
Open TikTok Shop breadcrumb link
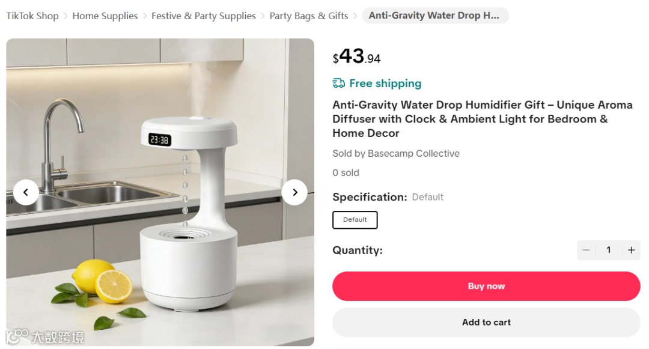(x=32, y=16)
